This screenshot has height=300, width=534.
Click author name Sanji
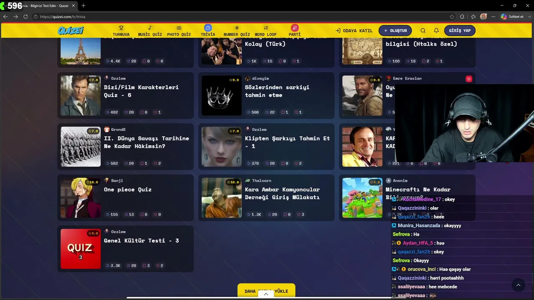point(117,181)
